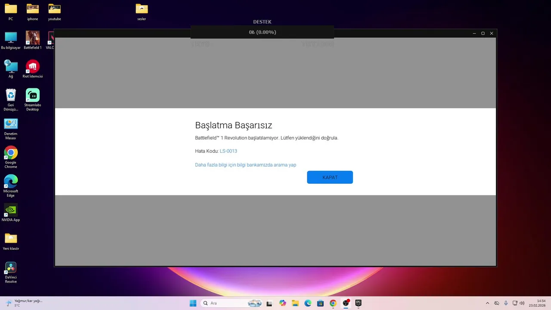The width and height of the screenshot is (551, 310).
Task: Open the clock and date panel
Action: coord(538,303)
